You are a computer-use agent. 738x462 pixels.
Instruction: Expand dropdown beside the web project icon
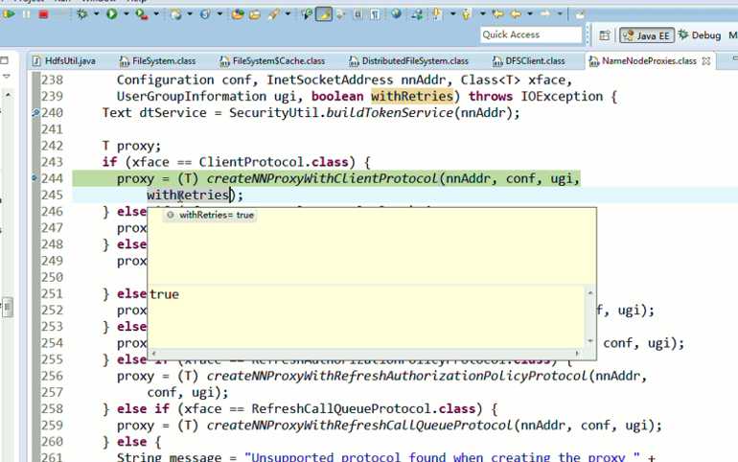tap(190, 14)
